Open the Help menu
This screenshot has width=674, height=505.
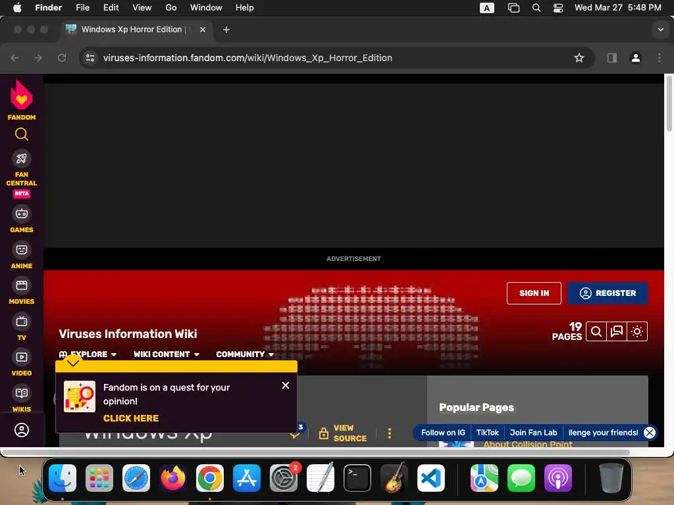[x=245, y=8]
